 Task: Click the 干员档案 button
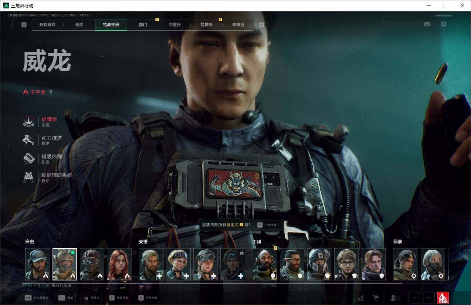(x=149, y=298)
